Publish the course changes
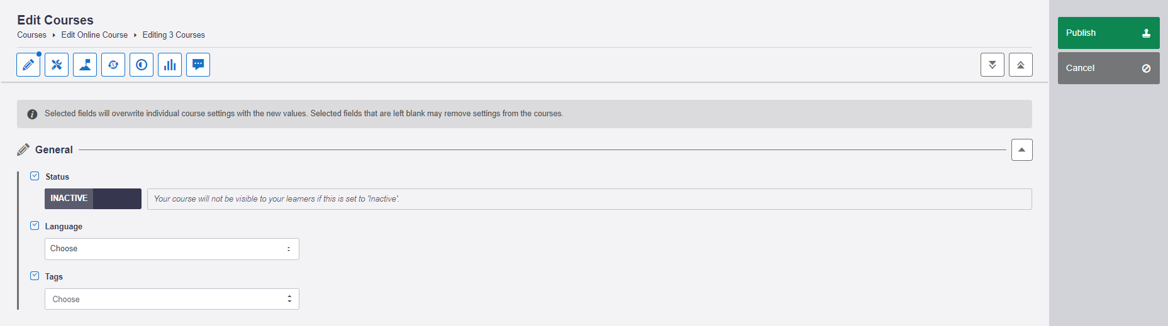 (1108, 33)
